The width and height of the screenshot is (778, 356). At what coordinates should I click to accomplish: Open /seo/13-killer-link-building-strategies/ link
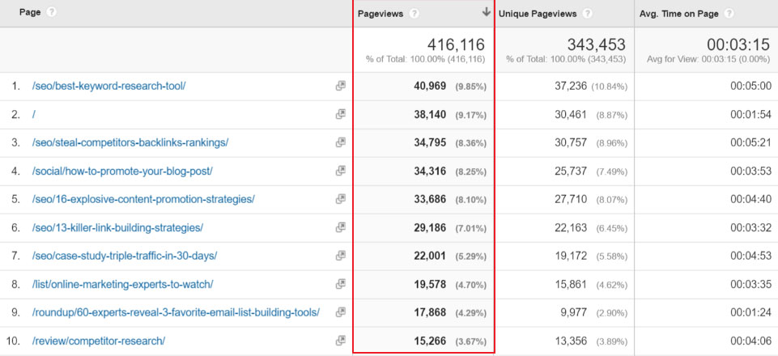point(117,227)
